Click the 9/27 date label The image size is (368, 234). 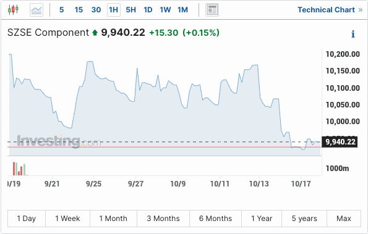tap(135, 183)
